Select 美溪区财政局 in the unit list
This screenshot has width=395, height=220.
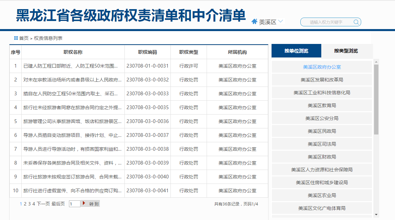322,157
